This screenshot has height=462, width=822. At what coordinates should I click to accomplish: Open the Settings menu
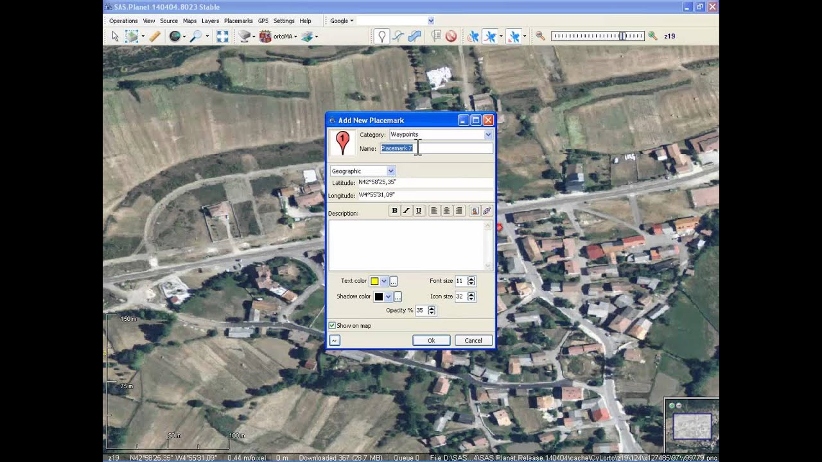[x=284, y=21]
